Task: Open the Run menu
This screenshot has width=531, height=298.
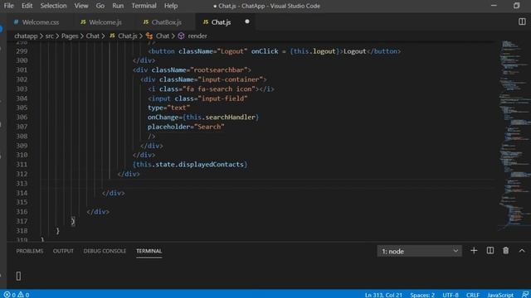Action: pyautogui.click(x=118, y=6)
